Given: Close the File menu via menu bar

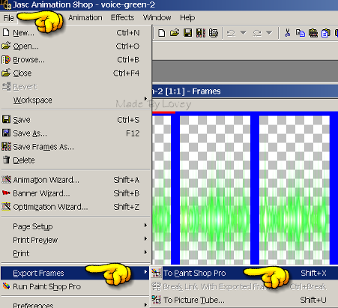Looking at the screenshot, I should (x=8, y=18).
